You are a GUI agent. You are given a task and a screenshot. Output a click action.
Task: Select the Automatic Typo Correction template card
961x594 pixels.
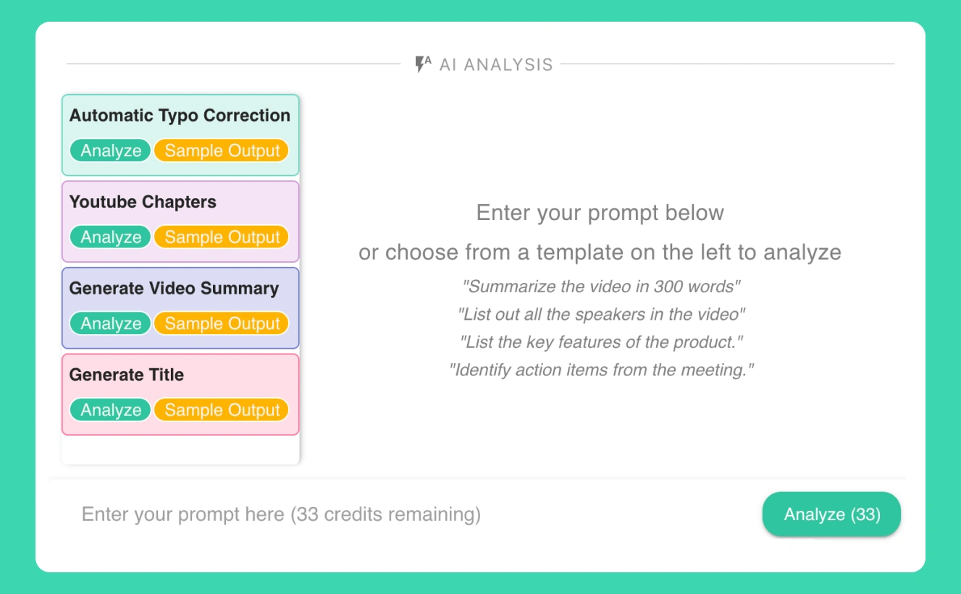click(x=180, y=135)
